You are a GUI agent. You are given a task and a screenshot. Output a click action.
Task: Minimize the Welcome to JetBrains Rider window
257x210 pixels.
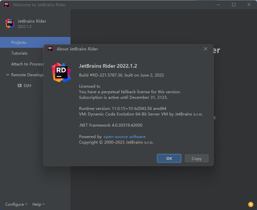pos(218,5)
